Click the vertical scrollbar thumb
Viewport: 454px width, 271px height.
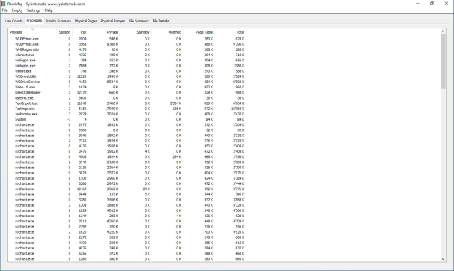coord(443,61)
